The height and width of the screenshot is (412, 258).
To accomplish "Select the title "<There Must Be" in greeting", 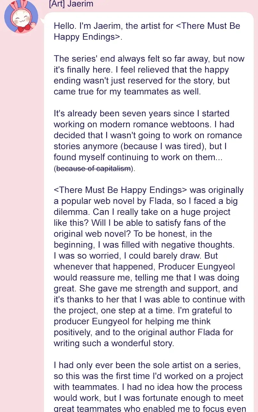I will 208,26.
